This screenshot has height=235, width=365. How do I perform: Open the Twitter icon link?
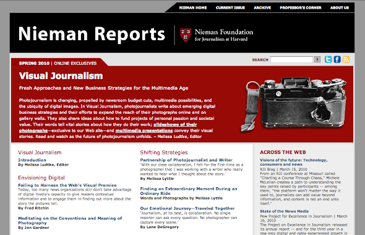(x=328, y=59)
